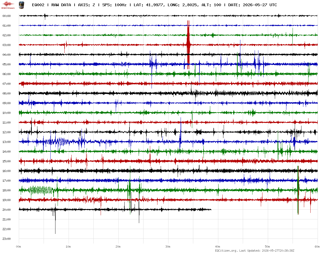The height and width of the screenshot is (253, 323).
Task: Click the 30m time axis marker
Action: [168, 246]
